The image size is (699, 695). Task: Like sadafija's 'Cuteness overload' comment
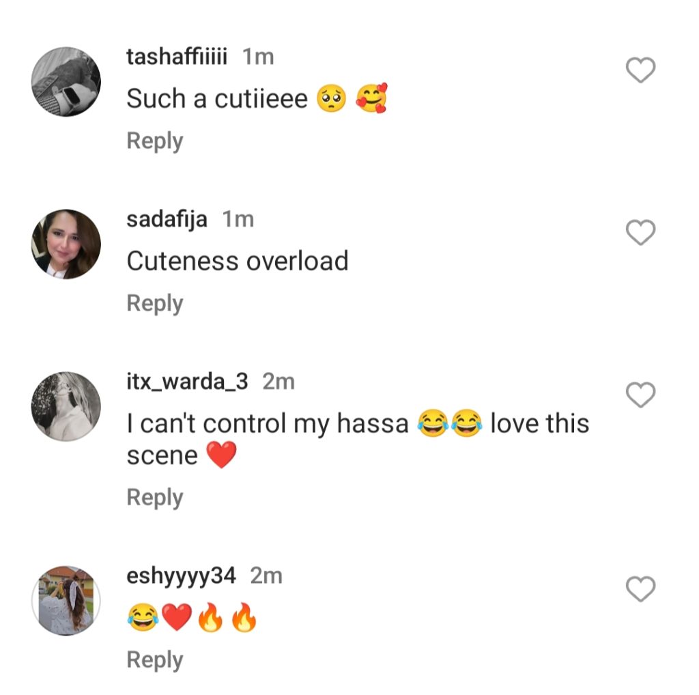pyautogui.click(x=640, y=232)
